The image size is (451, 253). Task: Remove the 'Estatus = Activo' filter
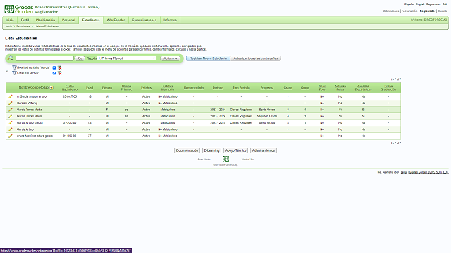[x=60, y=73]
